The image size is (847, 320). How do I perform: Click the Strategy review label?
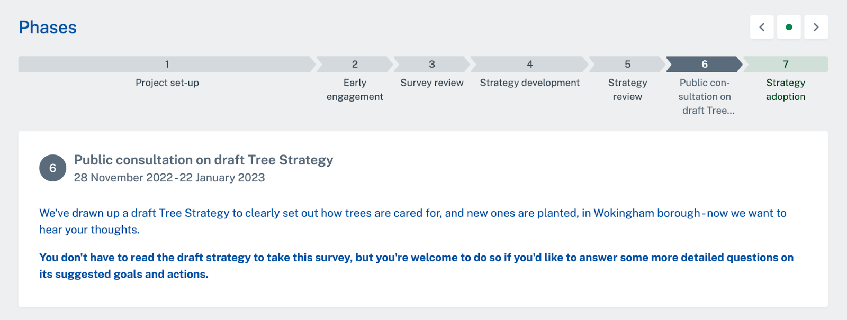coord(627,90)
